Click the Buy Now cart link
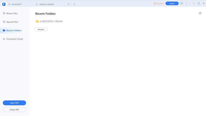Screen dimensions: 206x116 [x=159, y=4]
